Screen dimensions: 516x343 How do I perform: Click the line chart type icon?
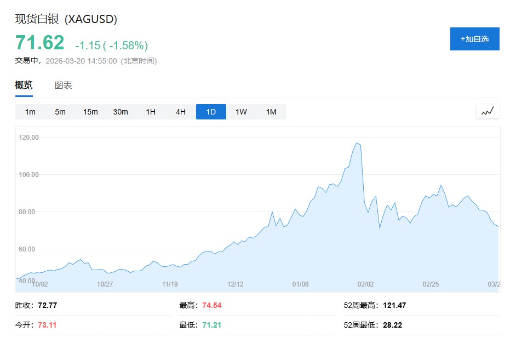tap(488, 112)
